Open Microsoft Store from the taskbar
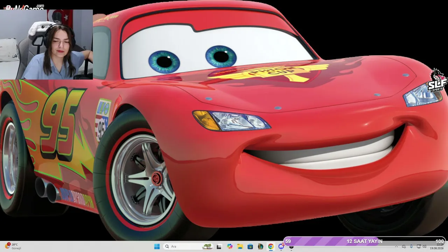Viewport: 448px width, 252px height. pos(250,246)
